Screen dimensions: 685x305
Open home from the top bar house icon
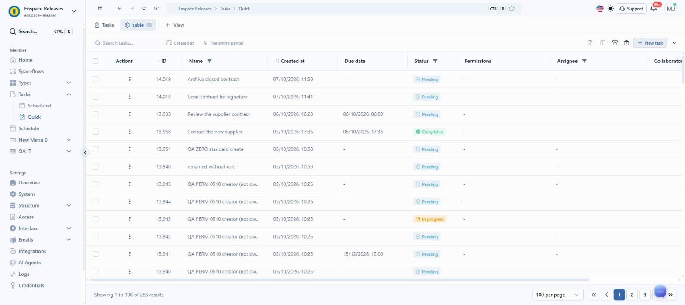(x=156, y=8)
